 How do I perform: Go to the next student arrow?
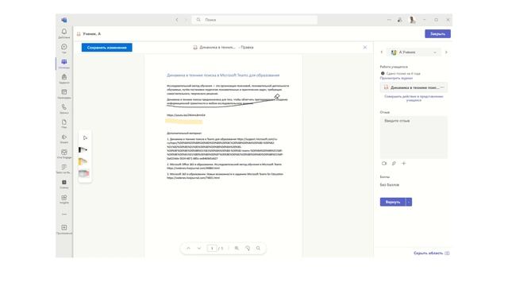click(446, 52)
